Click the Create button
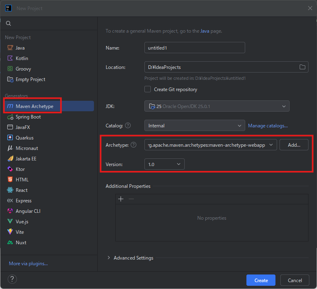 click(261, 280)
